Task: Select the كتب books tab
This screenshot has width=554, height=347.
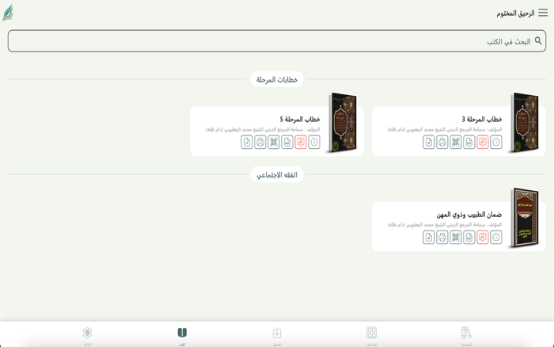Action: [x=182, y=336]
